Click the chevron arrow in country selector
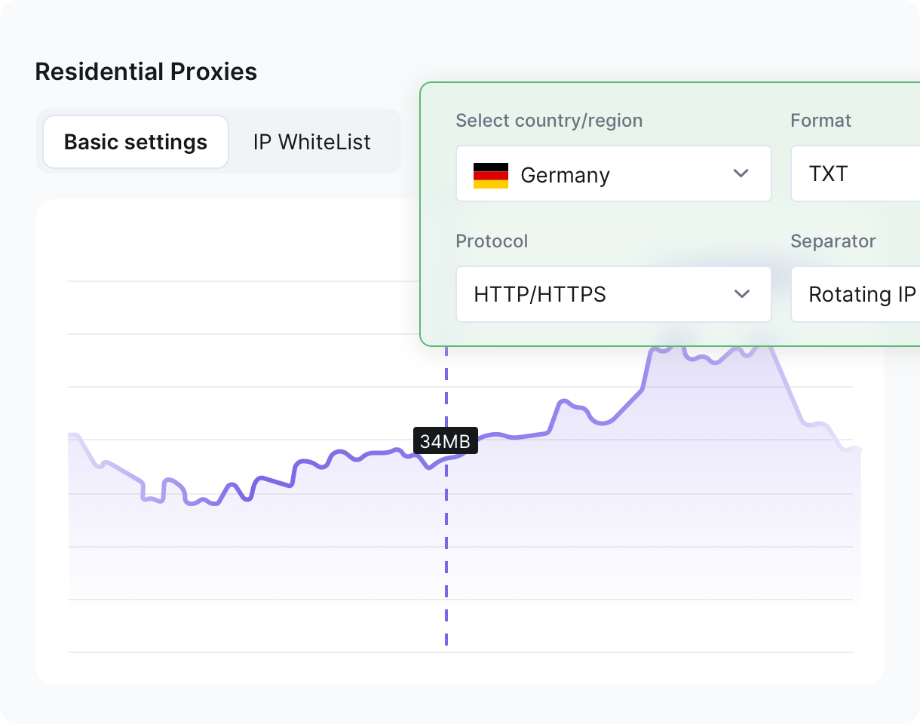920x724 pixels. tap(741, 173)
